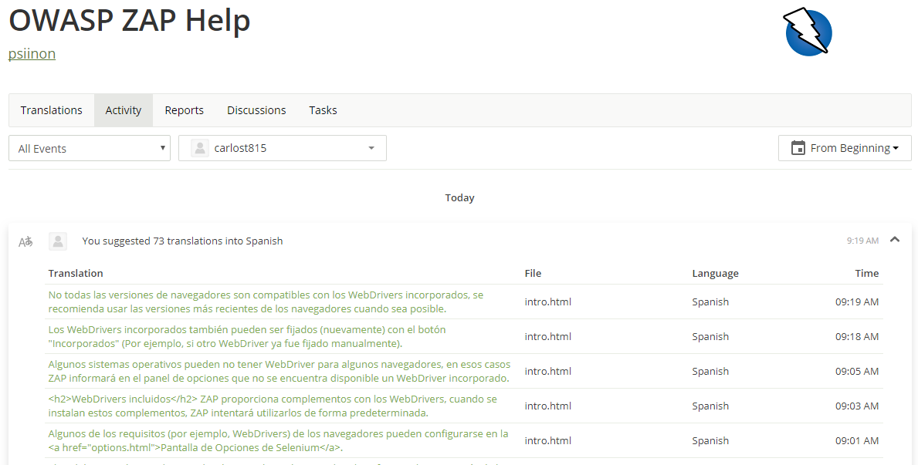
Task: Click the 09:05 AM time cell
Action: pos(857,371)
